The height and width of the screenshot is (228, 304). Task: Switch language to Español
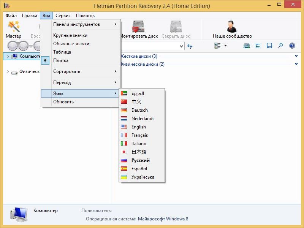tap(142, 169)
